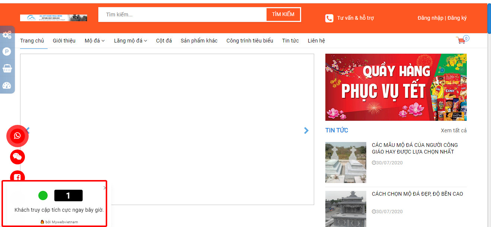Image resolution: width=491 pixels, height=227 pixels.
Task: Select the Liên hệ menu item
Action: 316,41
